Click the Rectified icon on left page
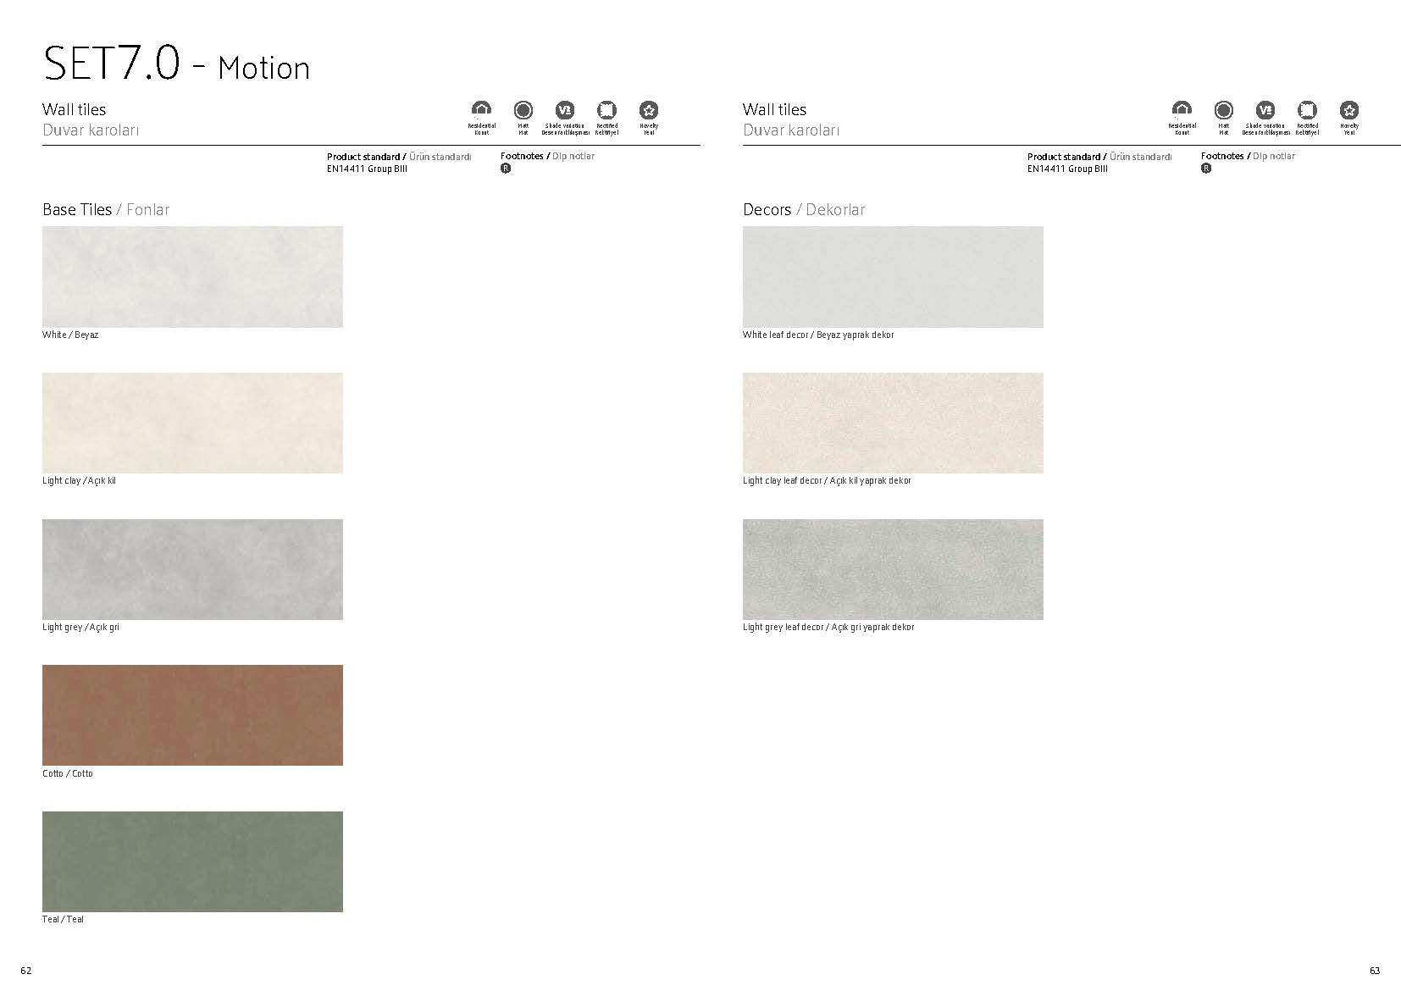The height and width of the screenshot is (991, 1401). coord(606,110)
